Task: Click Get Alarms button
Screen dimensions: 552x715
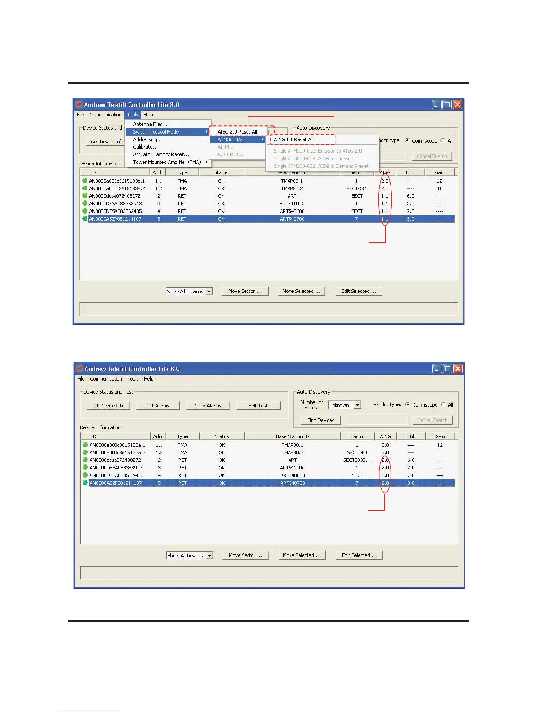Action: [x=158, y=405]
